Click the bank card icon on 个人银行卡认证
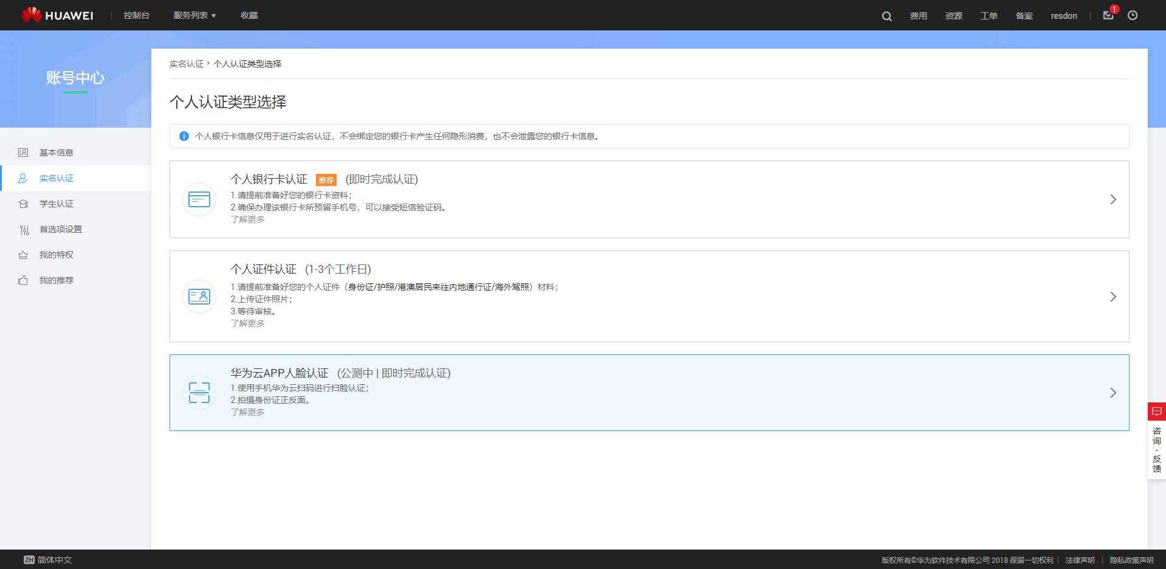1166x569 pixels. 199,199
